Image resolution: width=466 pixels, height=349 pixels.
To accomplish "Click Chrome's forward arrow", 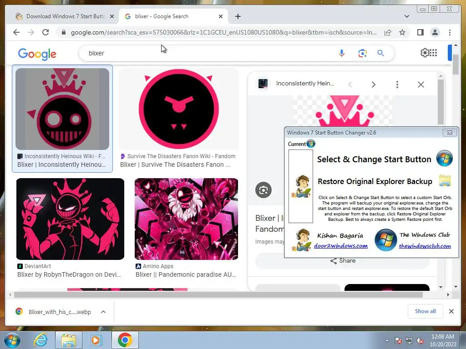I will (x=31, y=32).
